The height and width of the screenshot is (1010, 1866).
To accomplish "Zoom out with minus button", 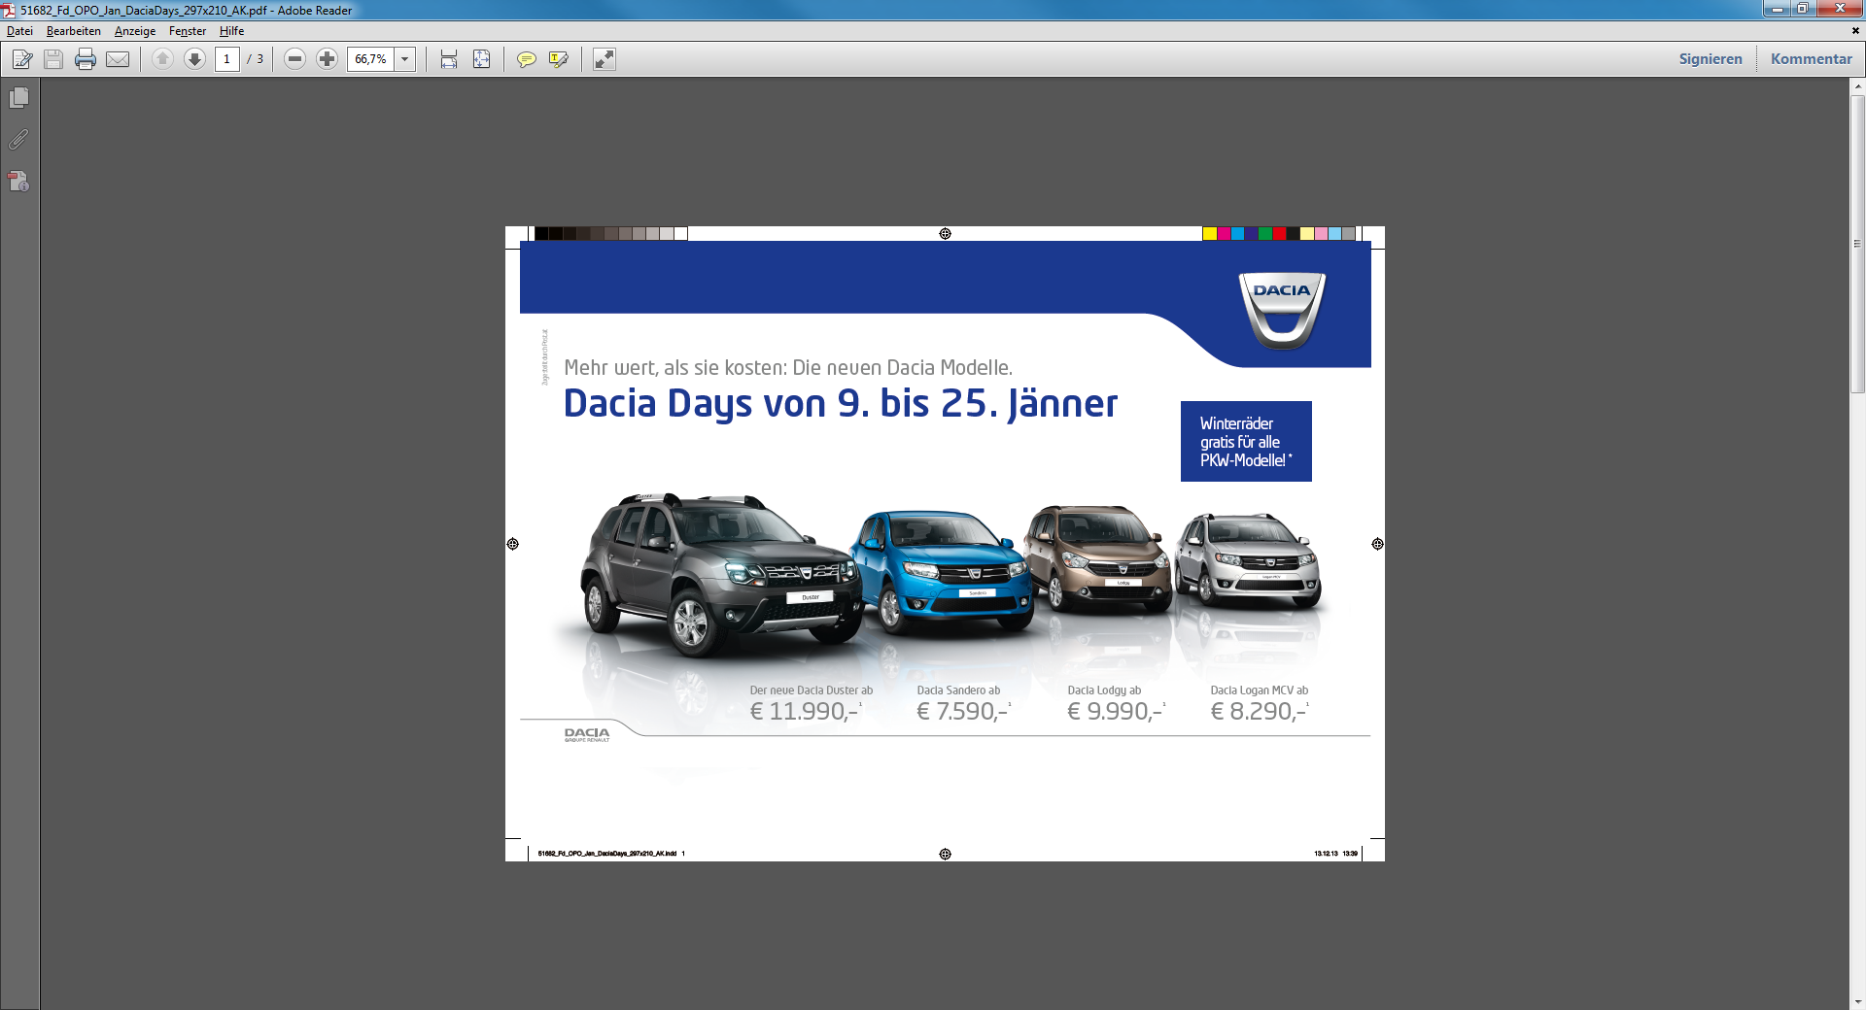I will 295,59.
